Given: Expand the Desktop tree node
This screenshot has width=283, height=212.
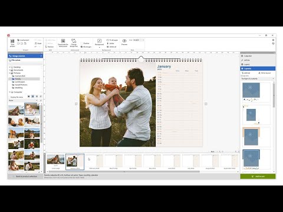Looking at the screenshot, I should point(9,67).
